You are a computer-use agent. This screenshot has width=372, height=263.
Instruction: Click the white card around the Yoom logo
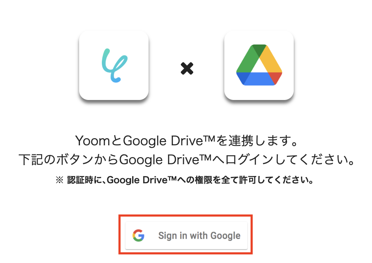114,65
